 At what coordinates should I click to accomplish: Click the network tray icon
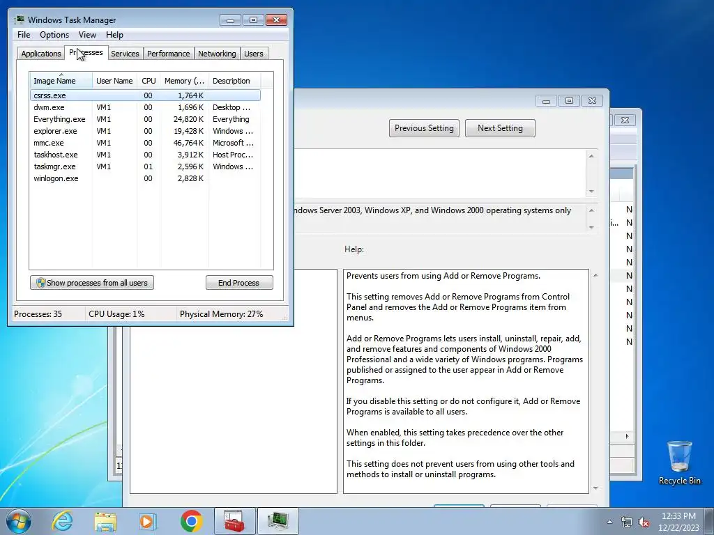627,522
